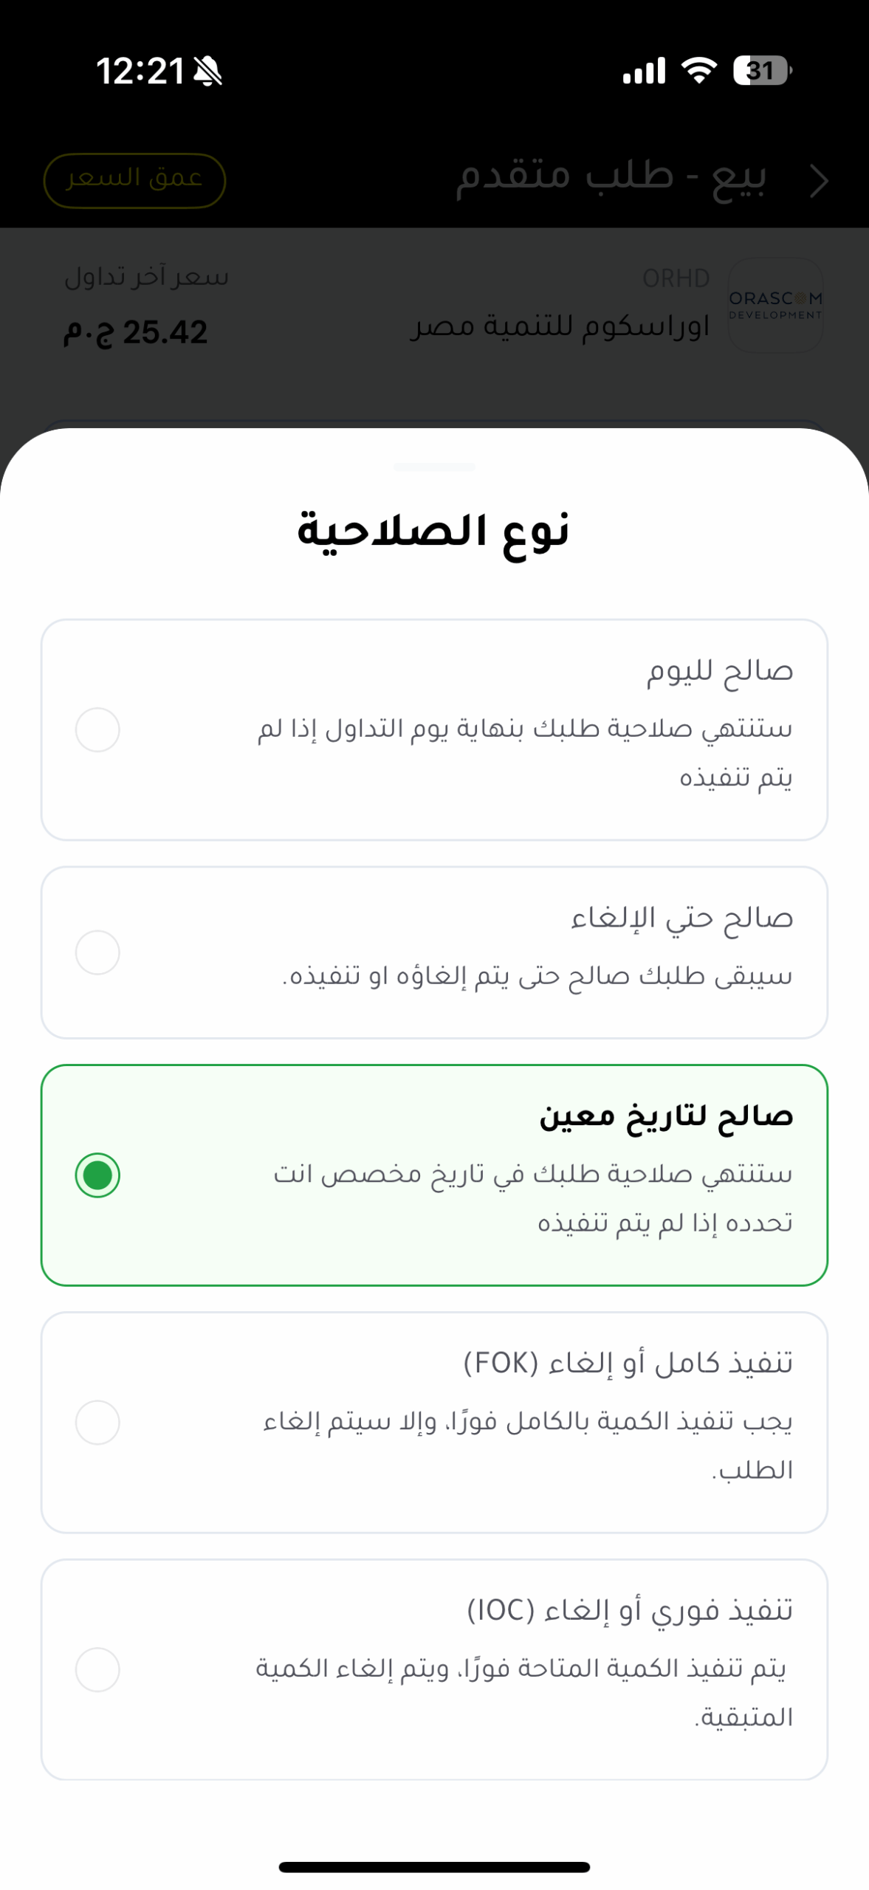Tap the cellular signal bars icon
Image resolution: width=869 pixels, height=1890 pixels.
click(x=644, y=71)
